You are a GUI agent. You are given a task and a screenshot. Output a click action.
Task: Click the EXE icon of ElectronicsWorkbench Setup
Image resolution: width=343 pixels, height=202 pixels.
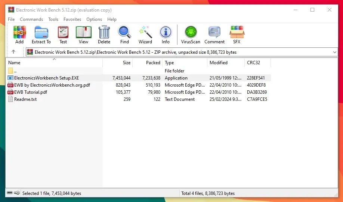[x=10, y=78]
